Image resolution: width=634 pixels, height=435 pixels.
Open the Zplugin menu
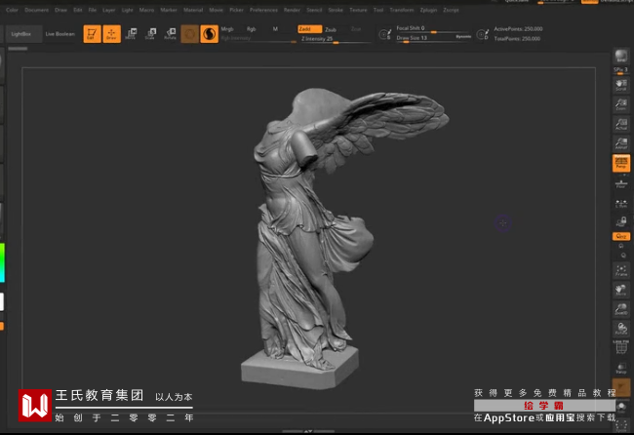428,10
